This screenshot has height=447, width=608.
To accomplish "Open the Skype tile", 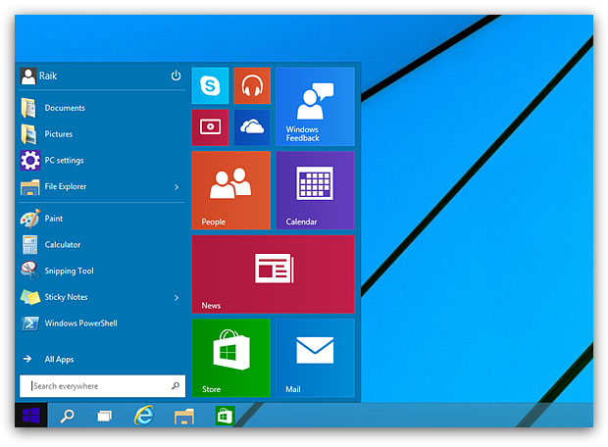I will (x=210, y=85).
